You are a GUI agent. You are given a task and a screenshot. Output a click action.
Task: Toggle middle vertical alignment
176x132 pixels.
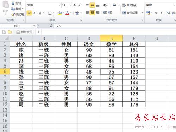[92, 5]
